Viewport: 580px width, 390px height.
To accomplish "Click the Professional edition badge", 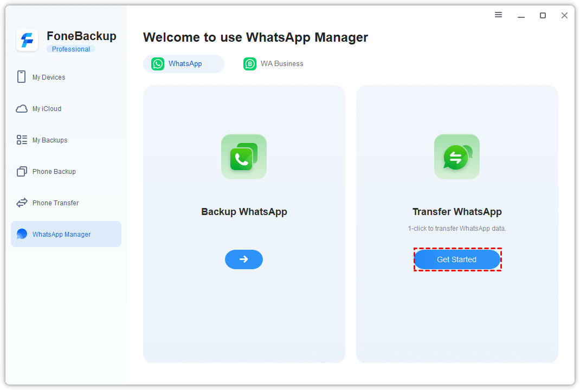I will tap(70, 49).
